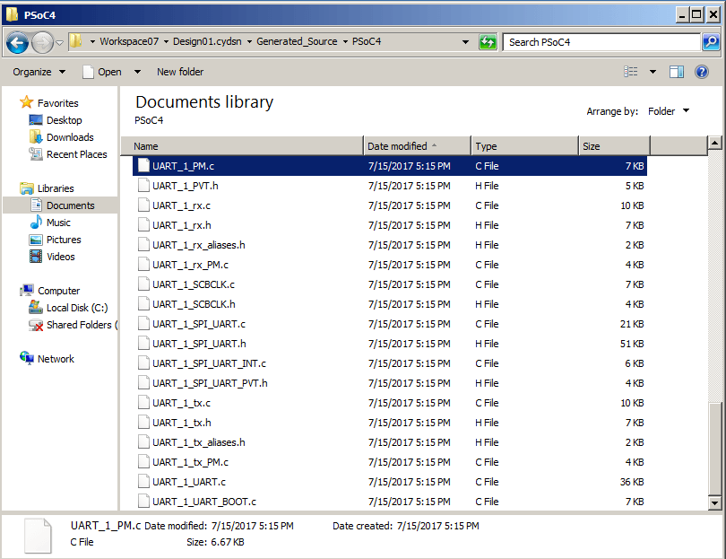Image resolution: width=726 pixels, height=559 pixels.
Task: Click the file icon of UART_1_tx_aliases.h
Action: click(144, 442)
